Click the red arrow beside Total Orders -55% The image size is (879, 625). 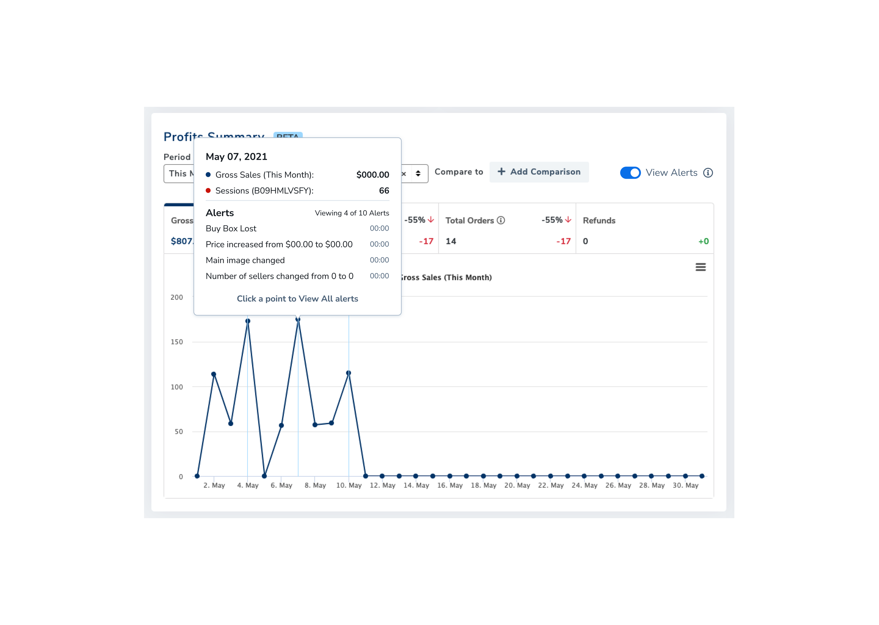[568, 220]
